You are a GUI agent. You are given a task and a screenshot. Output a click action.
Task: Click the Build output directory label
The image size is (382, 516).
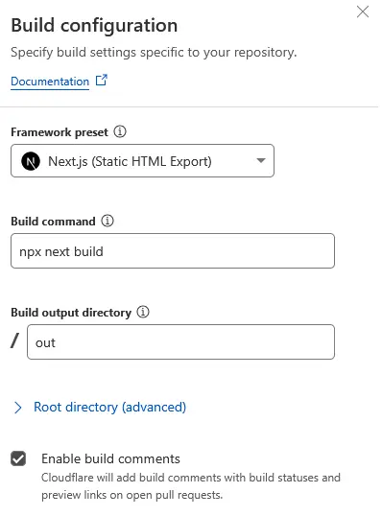(x=71, y=313)
